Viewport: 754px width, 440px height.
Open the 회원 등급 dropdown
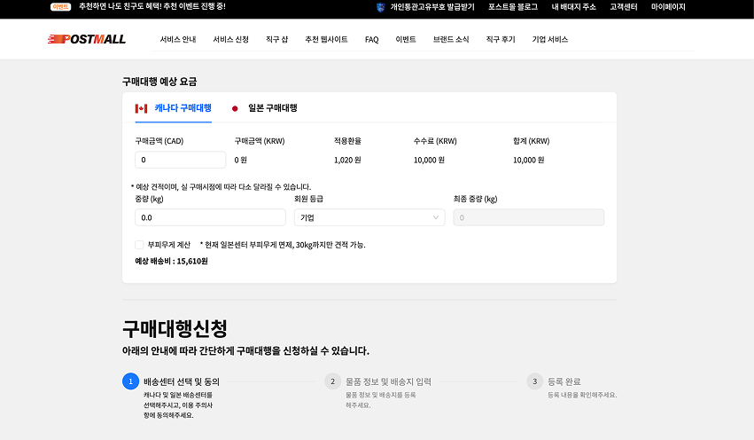pos(369,217)
